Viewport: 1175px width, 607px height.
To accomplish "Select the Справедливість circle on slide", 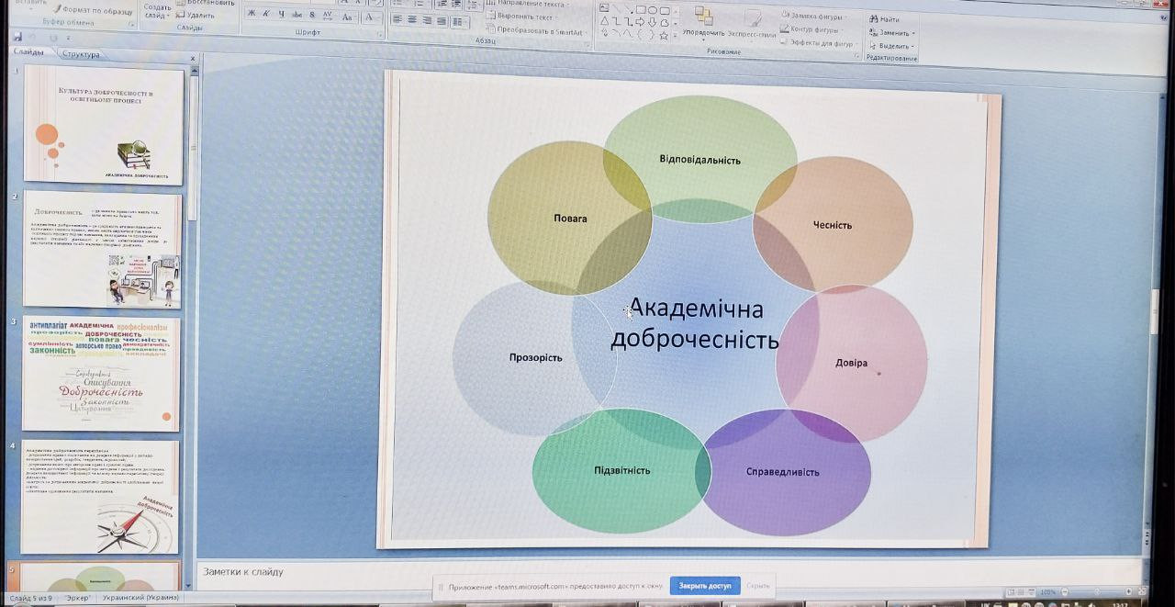I will coord(787,472).
